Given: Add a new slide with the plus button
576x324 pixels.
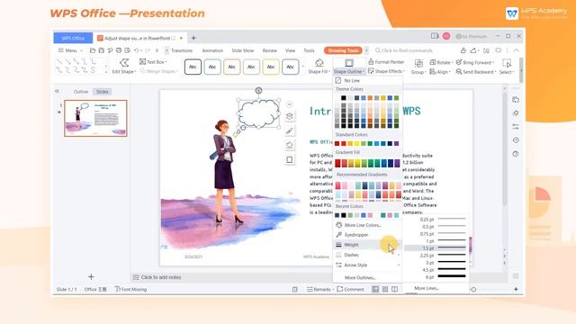Looking at the screenshot, I should (x=91, y=276).
